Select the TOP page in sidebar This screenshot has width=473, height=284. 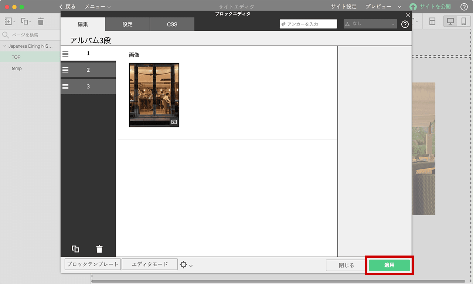(x=30, y=57)
